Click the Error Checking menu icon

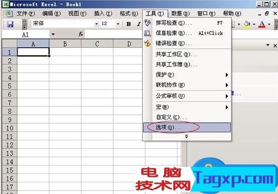[x=147, y=43]
